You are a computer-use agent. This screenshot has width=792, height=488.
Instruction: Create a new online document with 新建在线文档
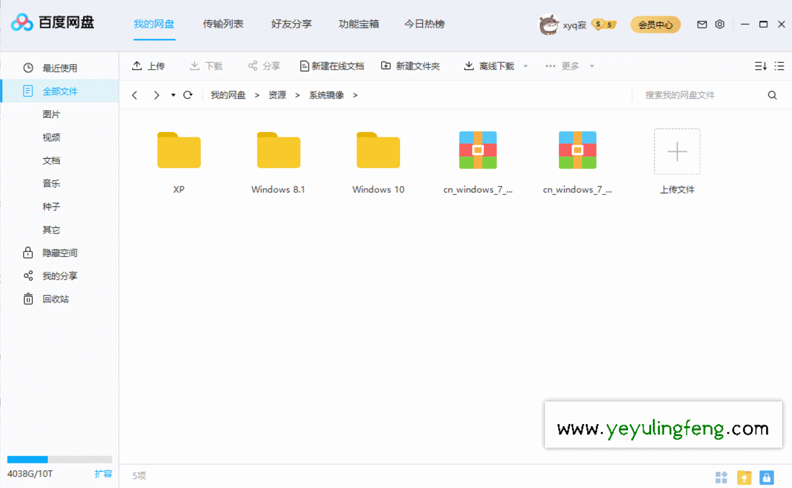pos(332,66)
